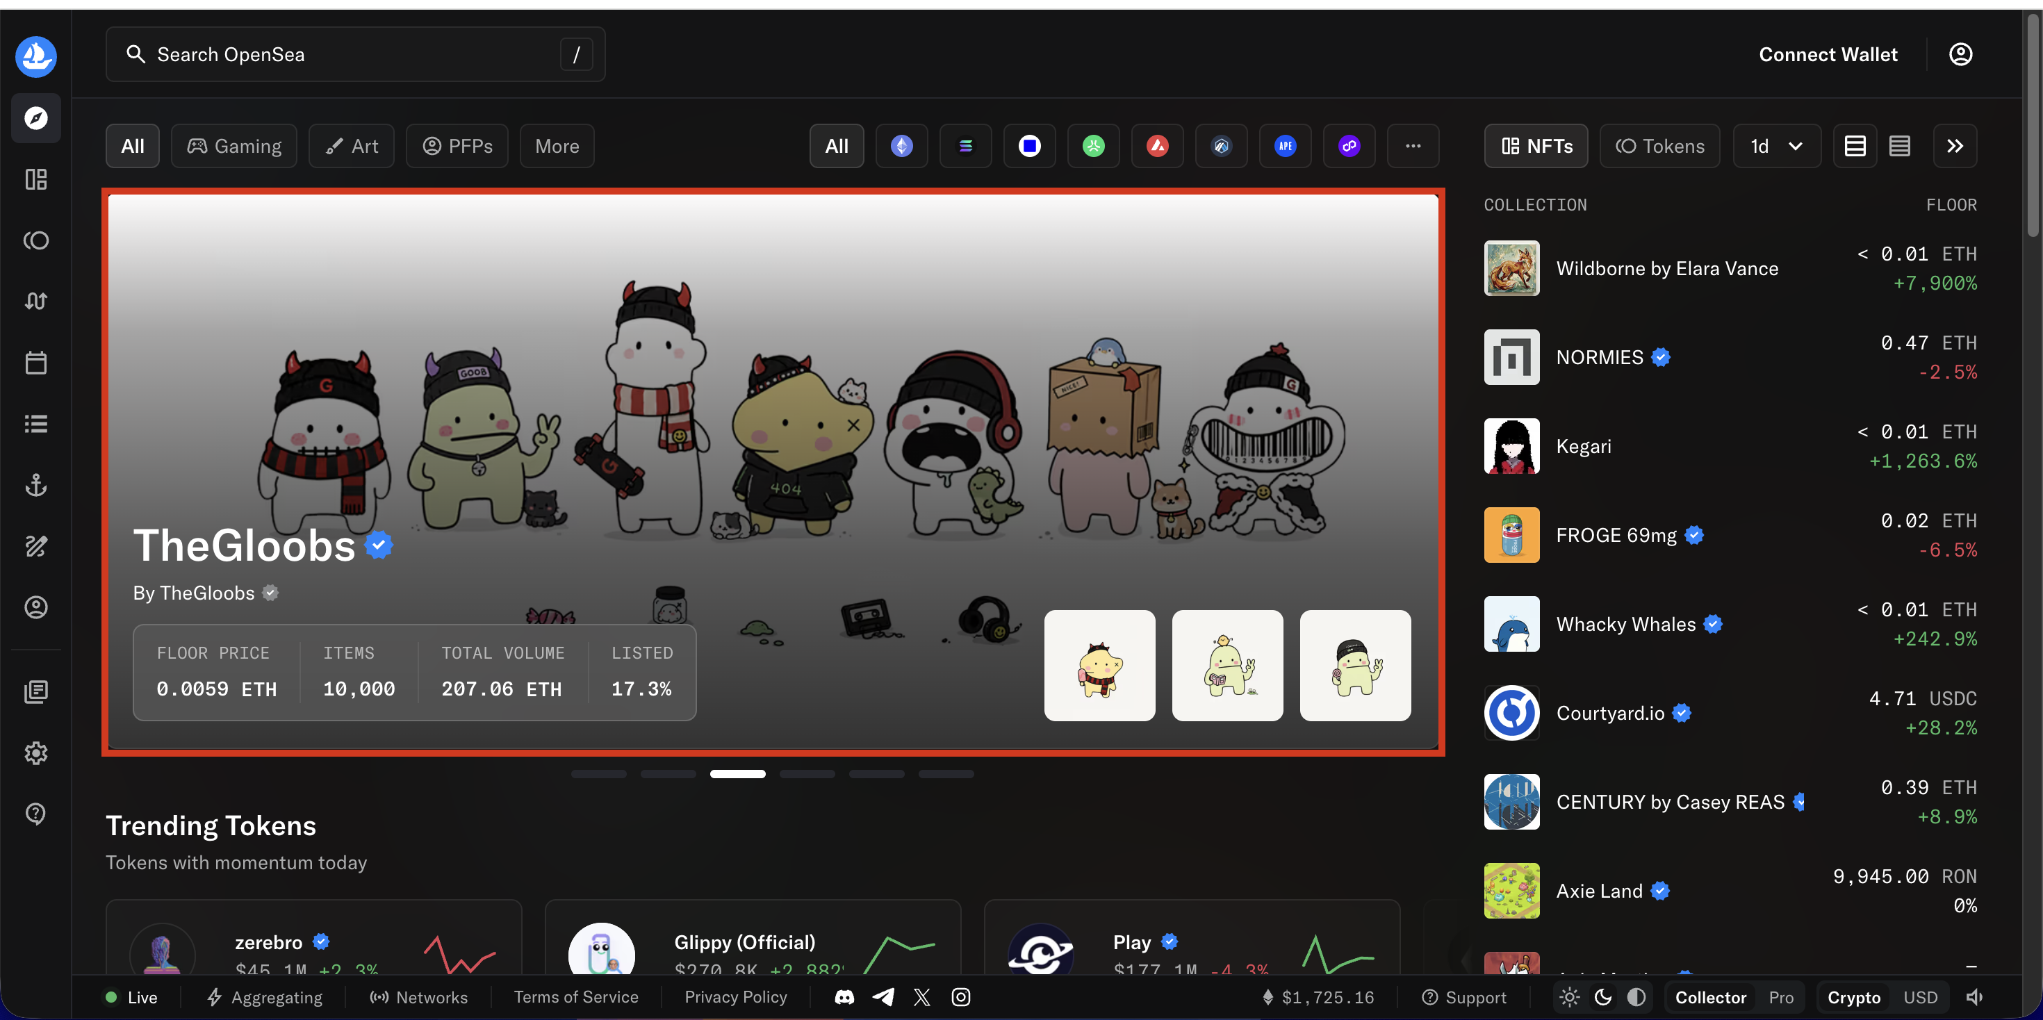The height and width of the screenshot is (1020, 2043).
Task: Select the Tokens tab
Action: [x=1660, y=146]
